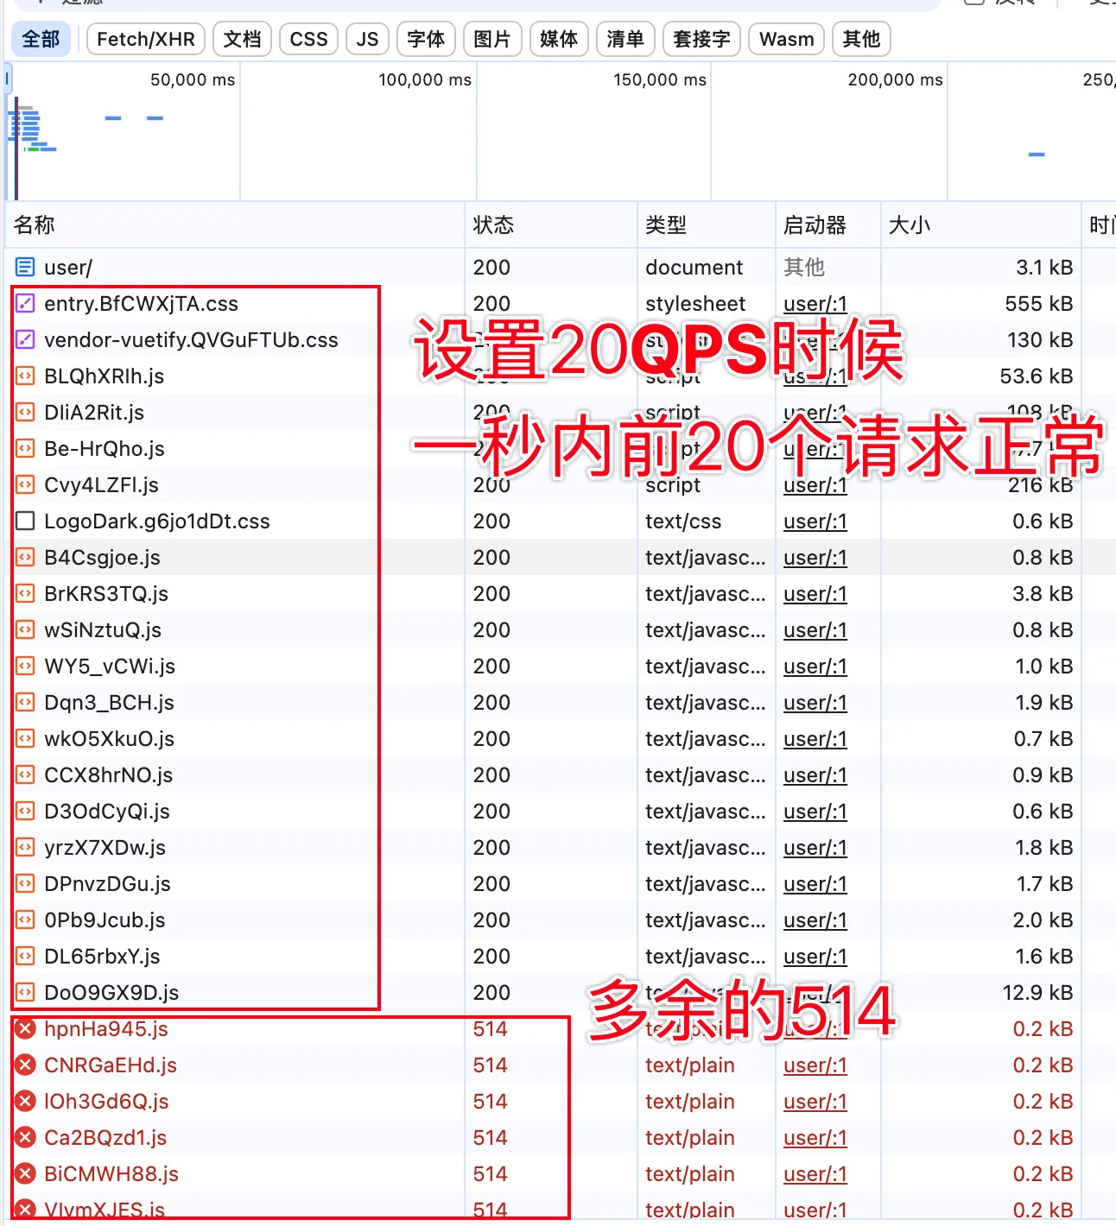The height and width of the screenshot is (1226, 1116).
Task: Click the 12.9 kB size cell
Action: (x=1037, y=993)
